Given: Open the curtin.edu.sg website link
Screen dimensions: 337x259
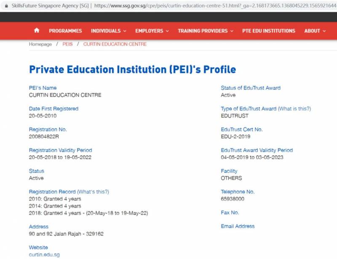Looking at the screenshot, I should 44,255.
